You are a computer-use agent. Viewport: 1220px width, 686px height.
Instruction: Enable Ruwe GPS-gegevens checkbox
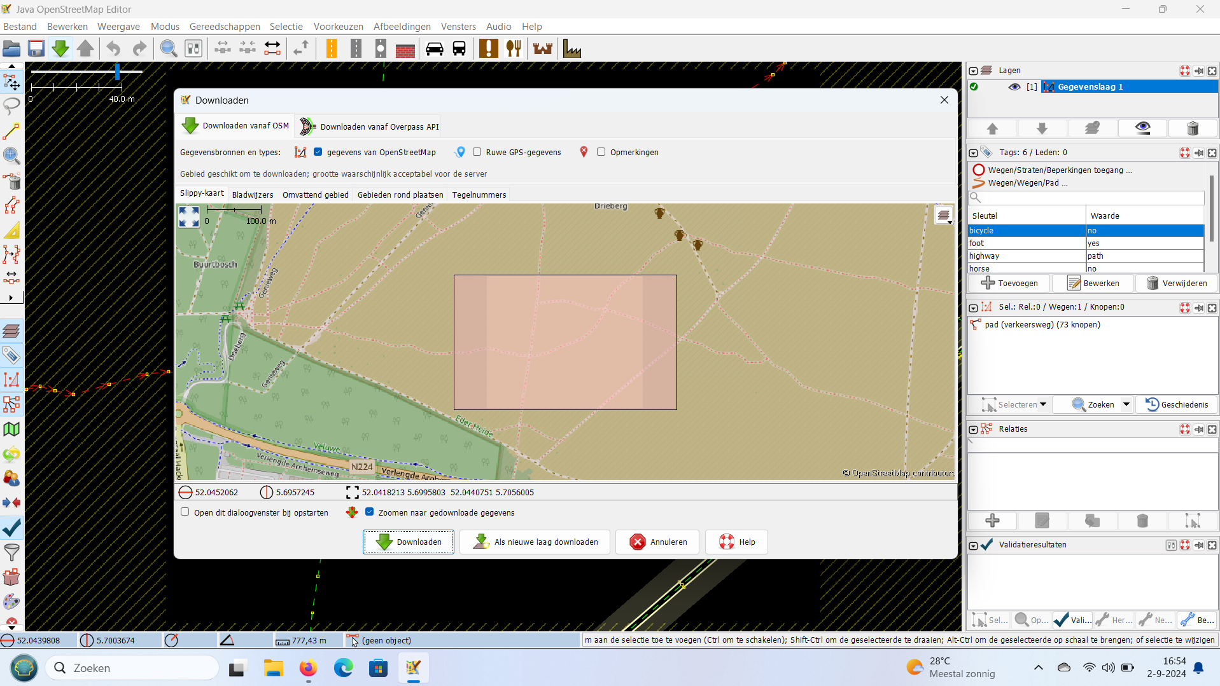click(477, 152)
